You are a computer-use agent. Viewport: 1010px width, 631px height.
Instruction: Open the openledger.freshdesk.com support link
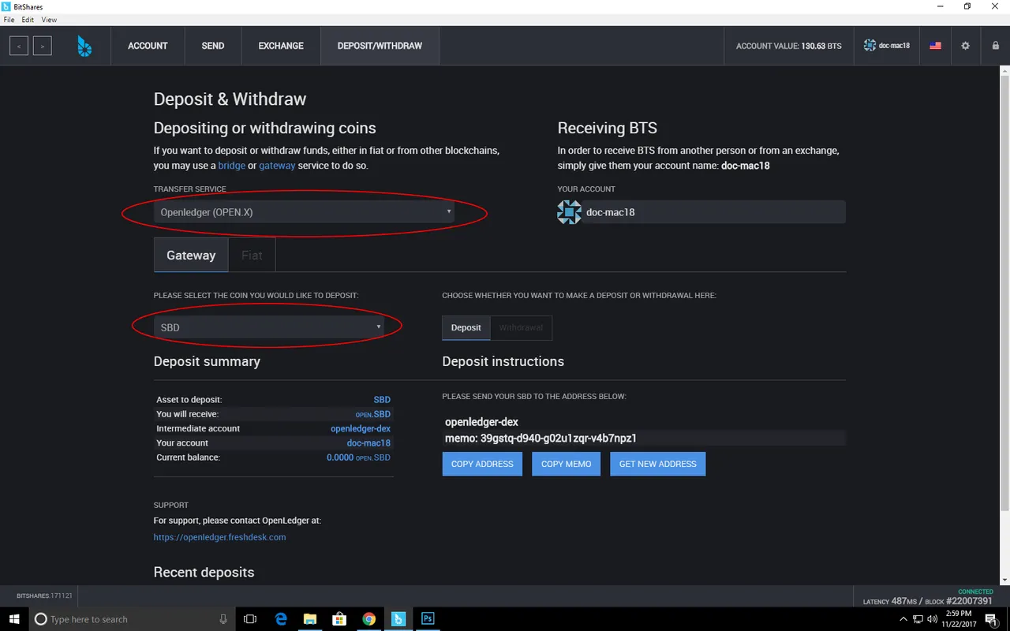coord(219,537)
